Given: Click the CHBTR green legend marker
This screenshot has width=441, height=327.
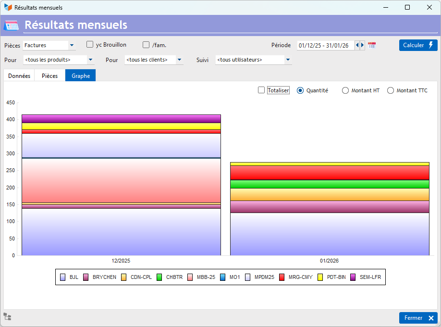Looking at the screenshot, I should point(159,277).
